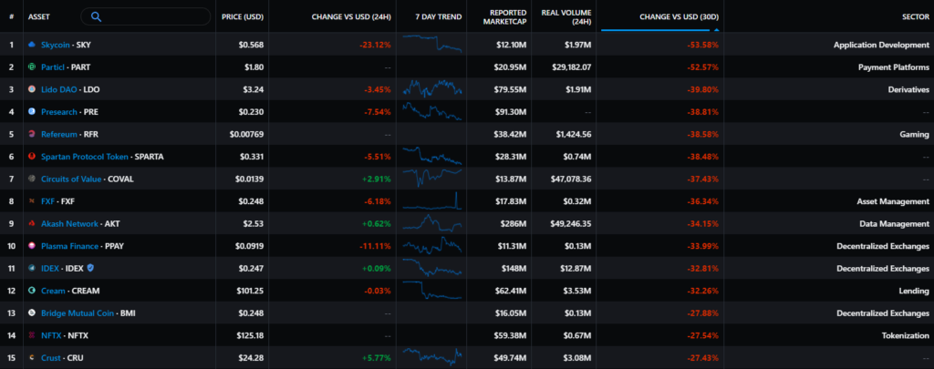Click the shield badge next to IDEX
934x369 pixels.
coord(88,268)
